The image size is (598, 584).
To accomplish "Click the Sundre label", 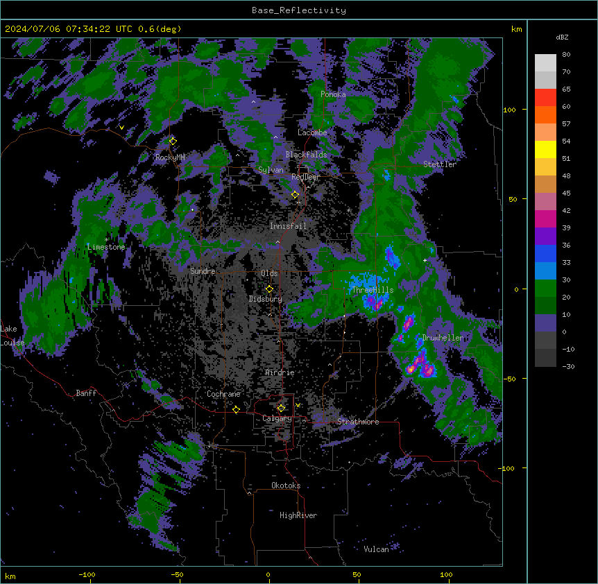I will (x=203, y=271).
